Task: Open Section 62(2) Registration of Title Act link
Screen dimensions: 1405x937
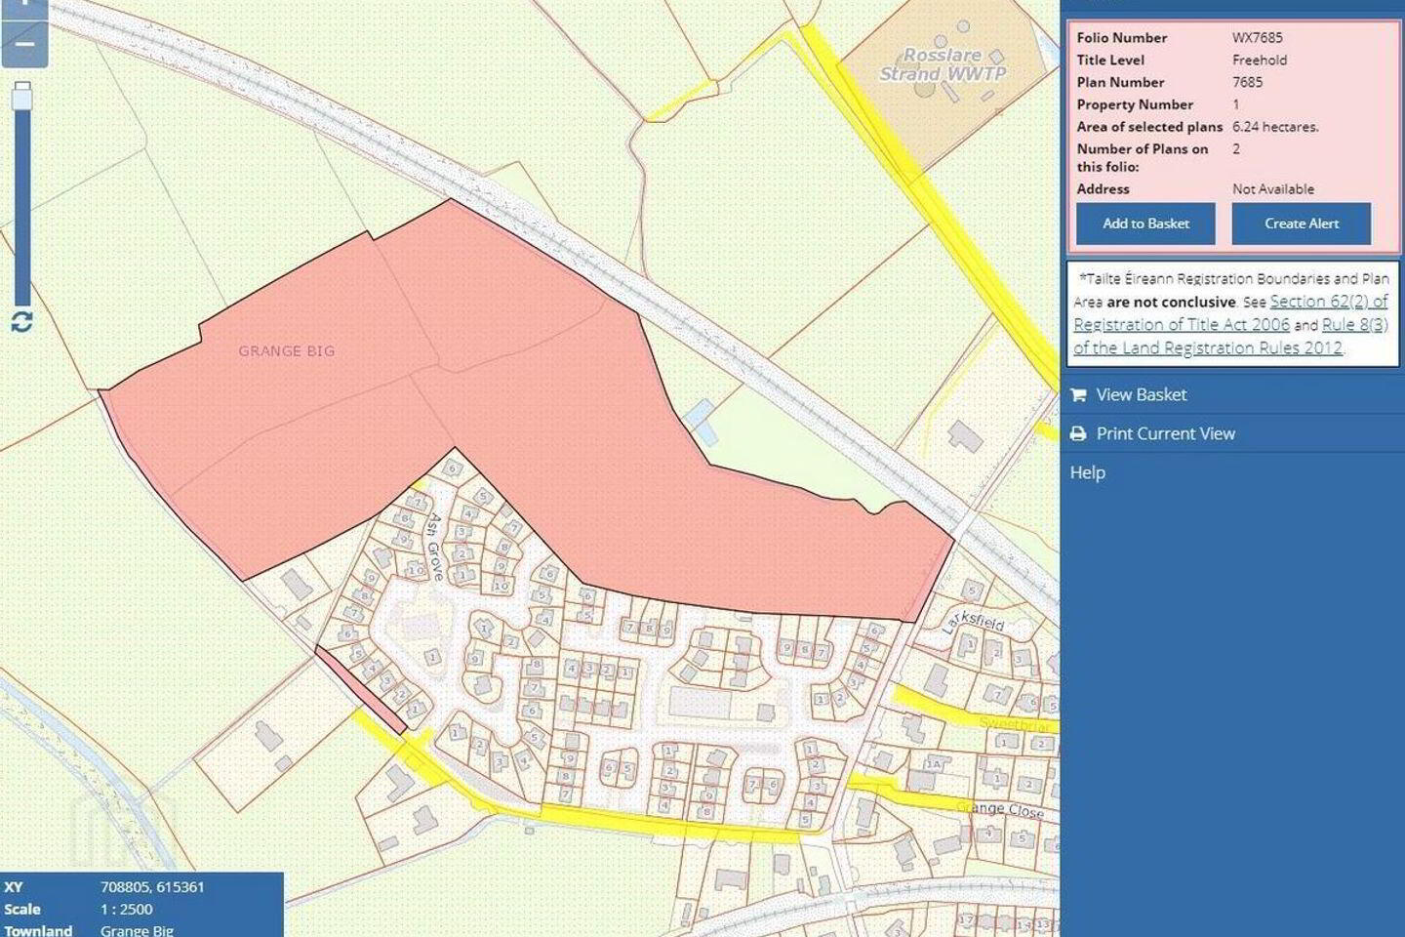Action: coord(1231,312)
